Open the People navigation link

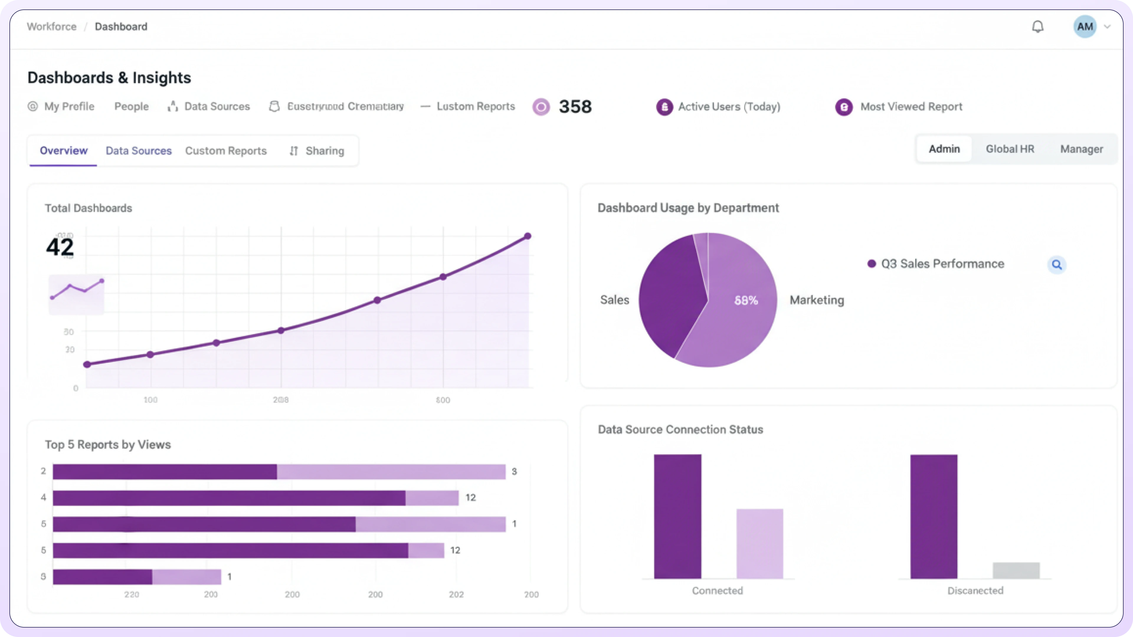click(132, 106)
